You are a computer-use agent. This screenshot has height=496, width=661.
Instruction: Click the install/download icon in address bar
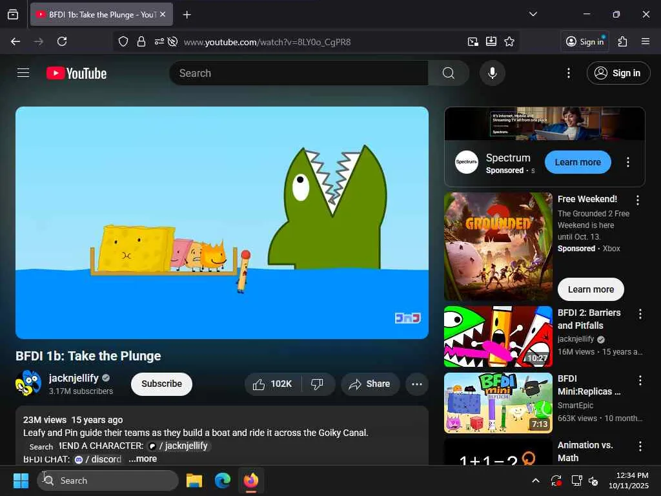(491, 41)
